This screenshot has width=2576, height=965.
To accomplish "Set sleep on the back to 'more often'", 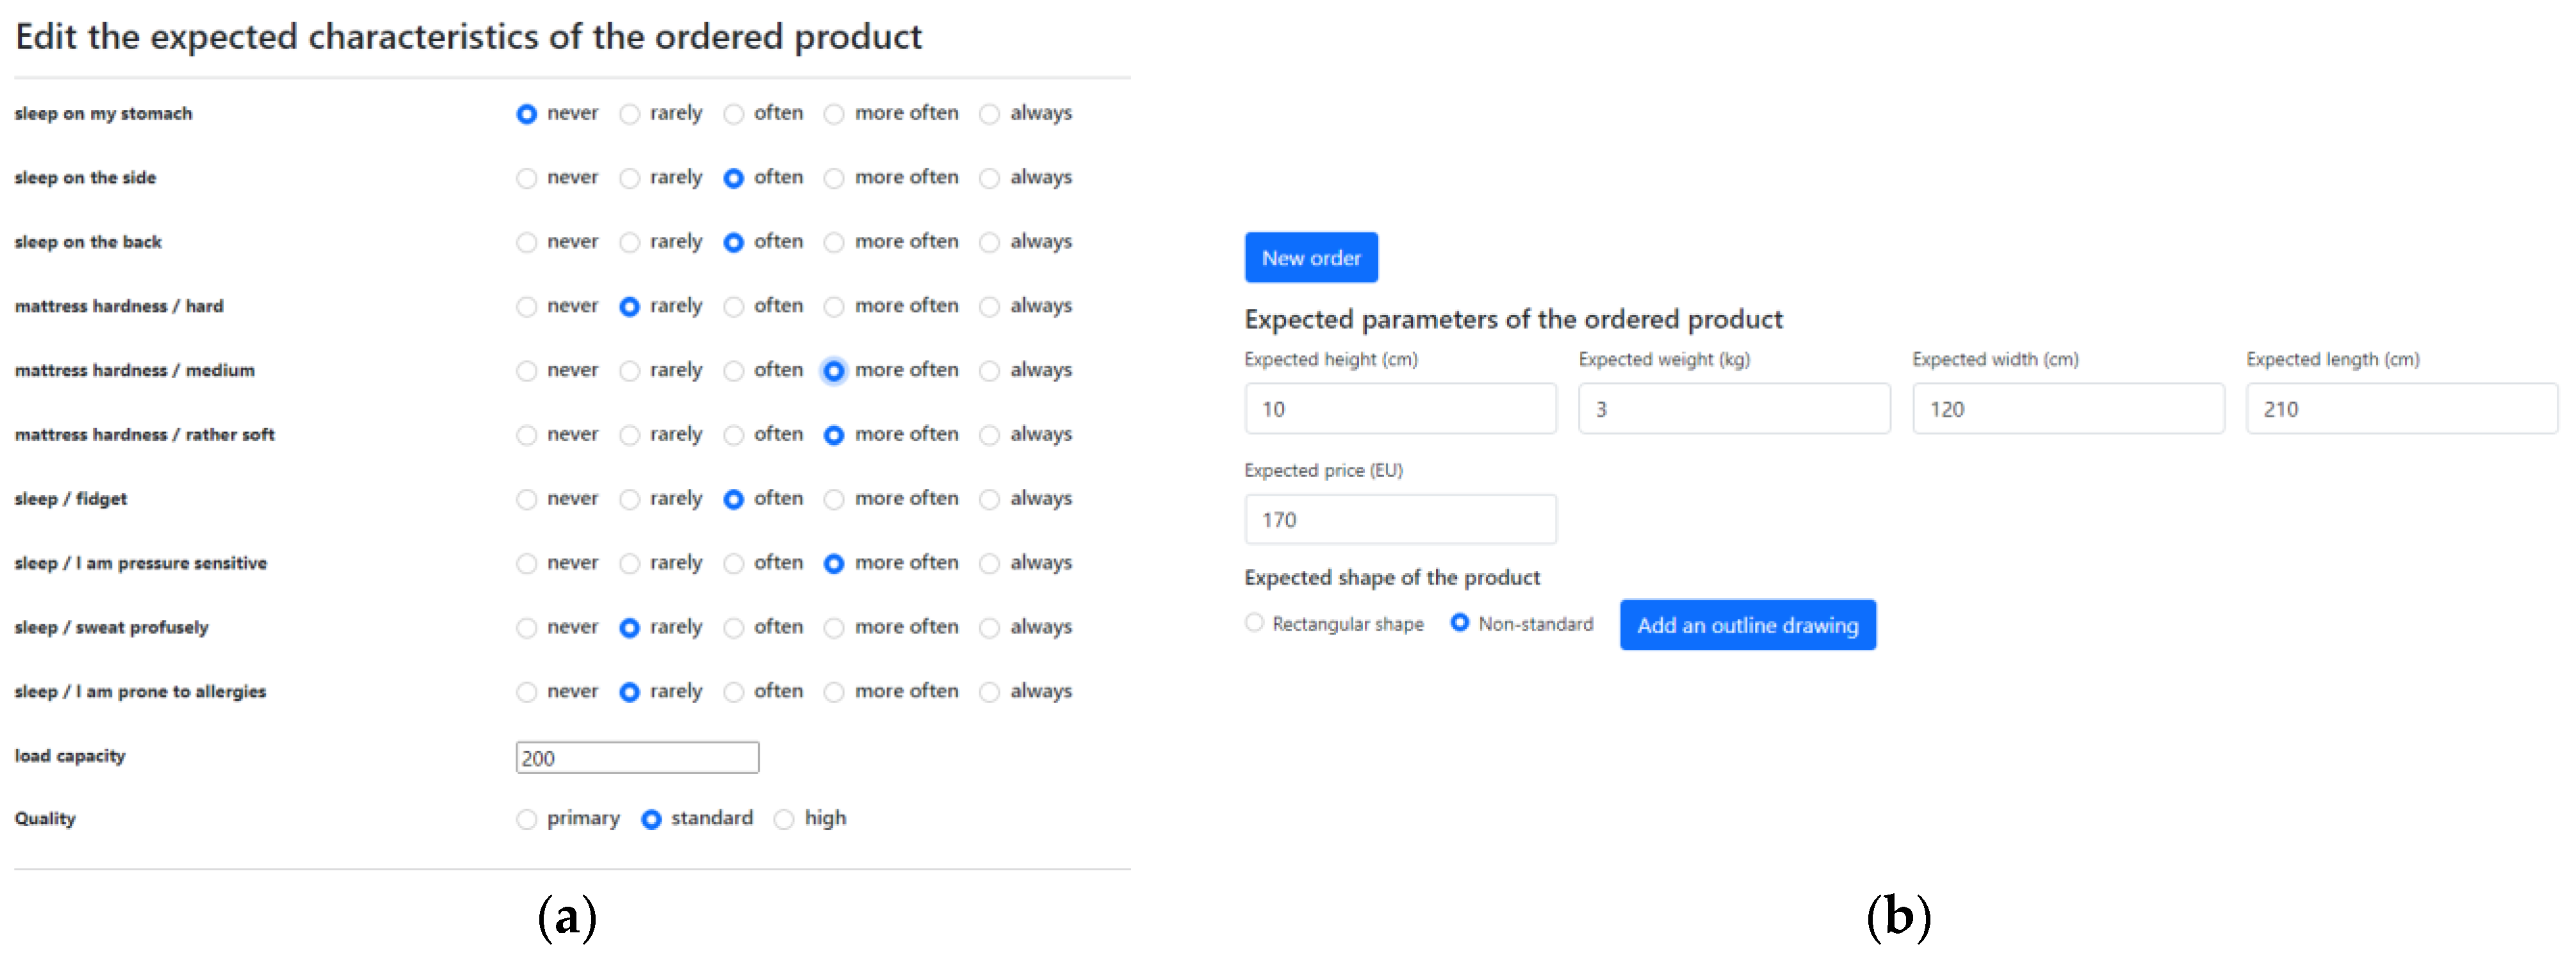I will [x=833, y=242].
